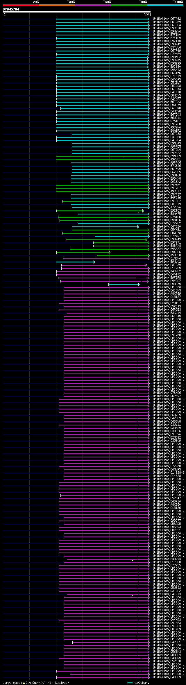Click the green arrowhead ending the B9ETC3 bar
This screenshot has height=685, width=186.
tap(143, 211)
